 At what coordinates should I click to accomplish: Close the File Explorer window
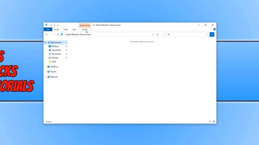(x=212, y=25)
